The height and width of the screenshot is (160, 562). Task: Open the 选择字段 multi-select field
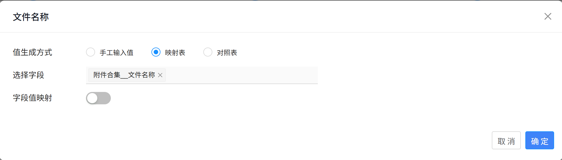(202, 75)
